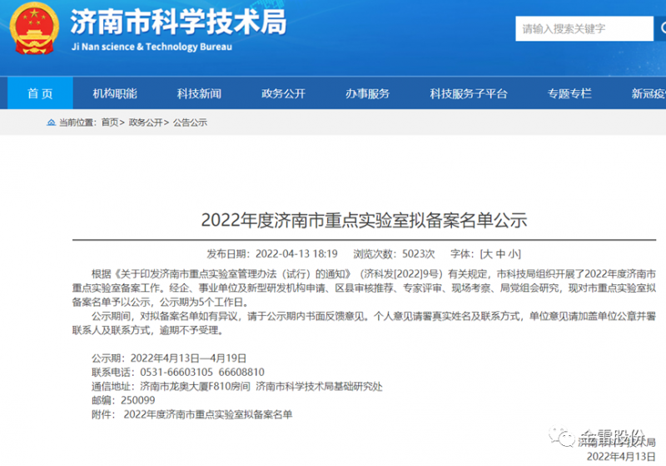Select 政务公开 in the navigation bar
The width and height of the screenshot is (666, 466).
283,93
